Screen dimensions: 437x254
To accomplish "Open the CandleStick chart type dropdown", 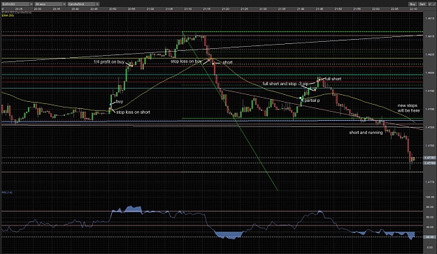I will tap(83, 4).
